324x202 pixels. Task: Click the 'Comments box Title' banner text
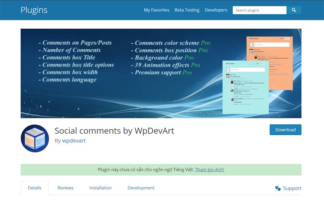tap(67, 57)
